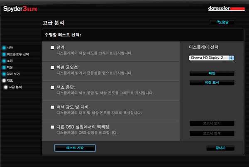The image size is (249, 167).
Task: Click the 이전 표시 button
Action: tap(212, 82)
